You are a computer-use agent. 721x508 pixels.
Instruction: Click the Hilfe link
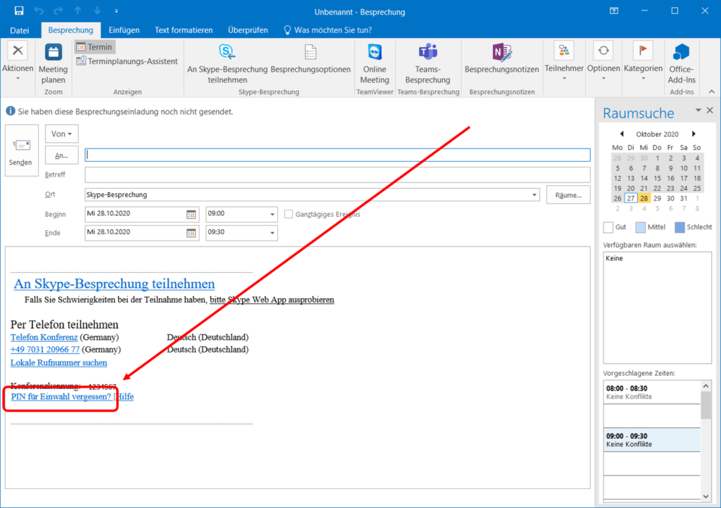tap(125, 396)
